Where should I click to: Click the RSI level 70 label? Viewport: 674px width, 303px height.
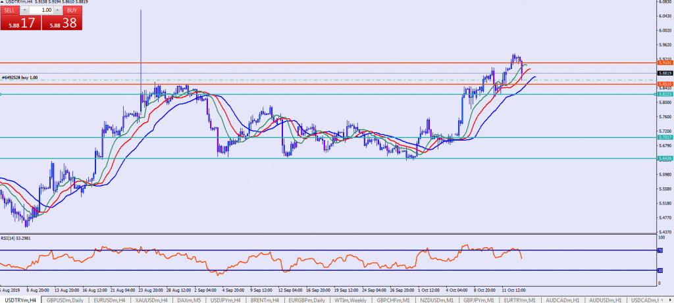(661, 250)
